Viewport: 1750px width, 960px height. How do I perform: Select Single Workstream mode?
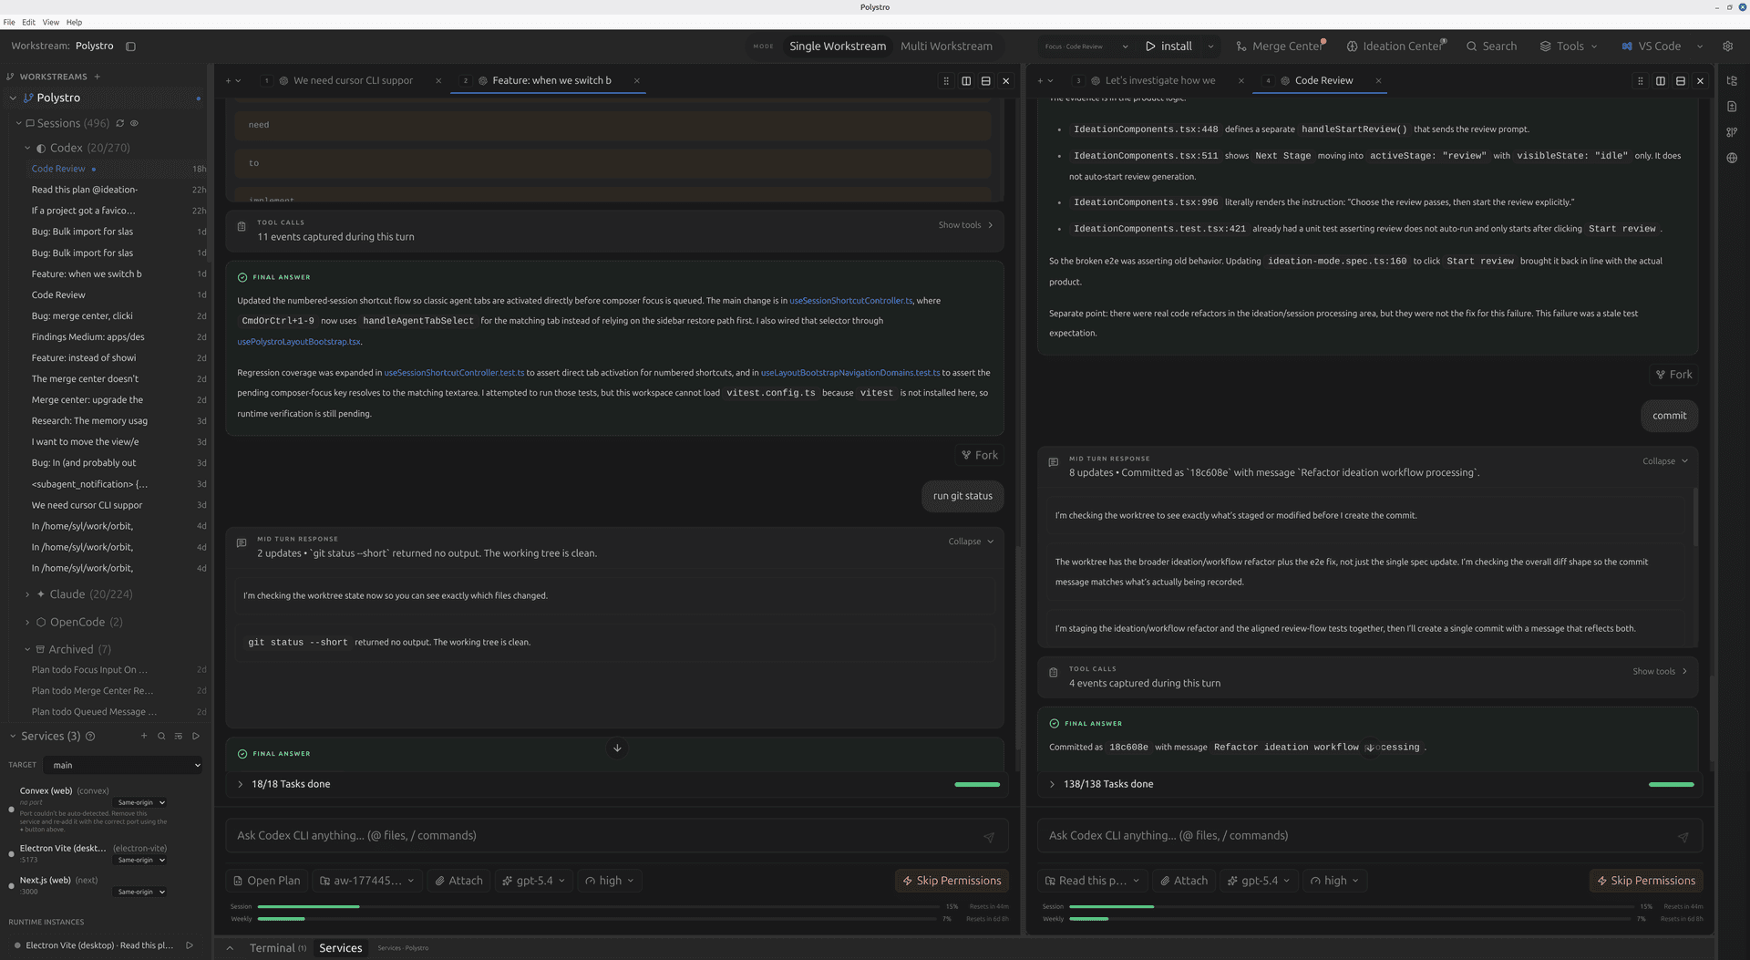click(x=837, y=46)
